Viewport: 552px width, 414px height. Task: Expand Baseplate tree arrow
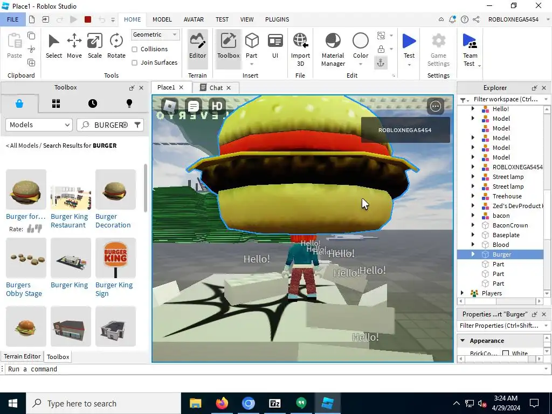[x=473, y=235]
